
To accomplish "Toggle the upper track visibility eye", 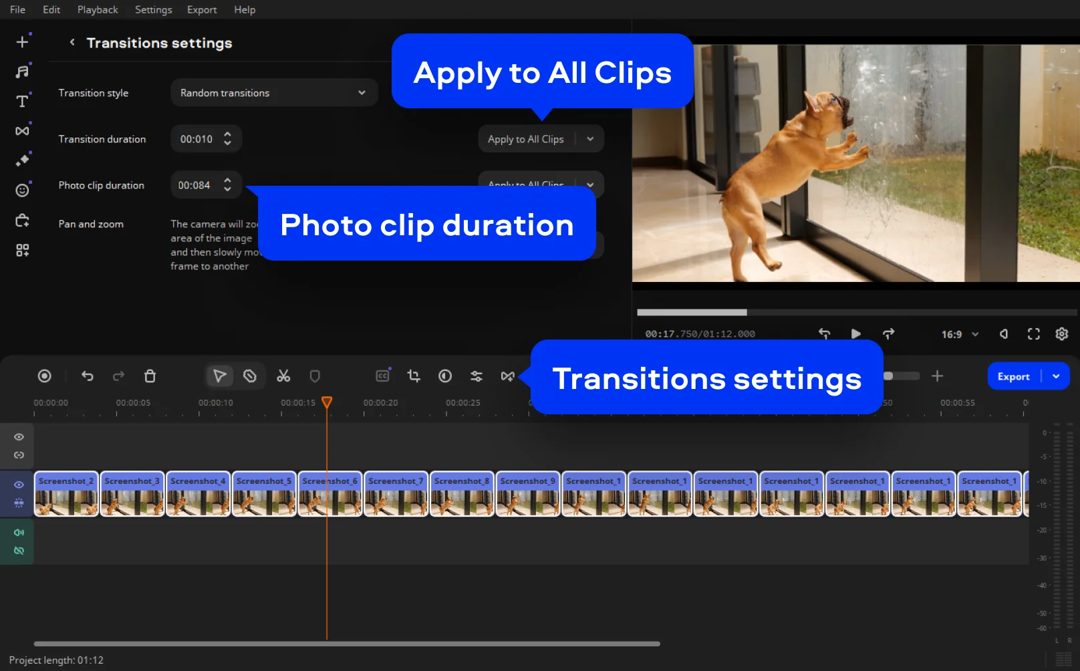I will (19, 437).
